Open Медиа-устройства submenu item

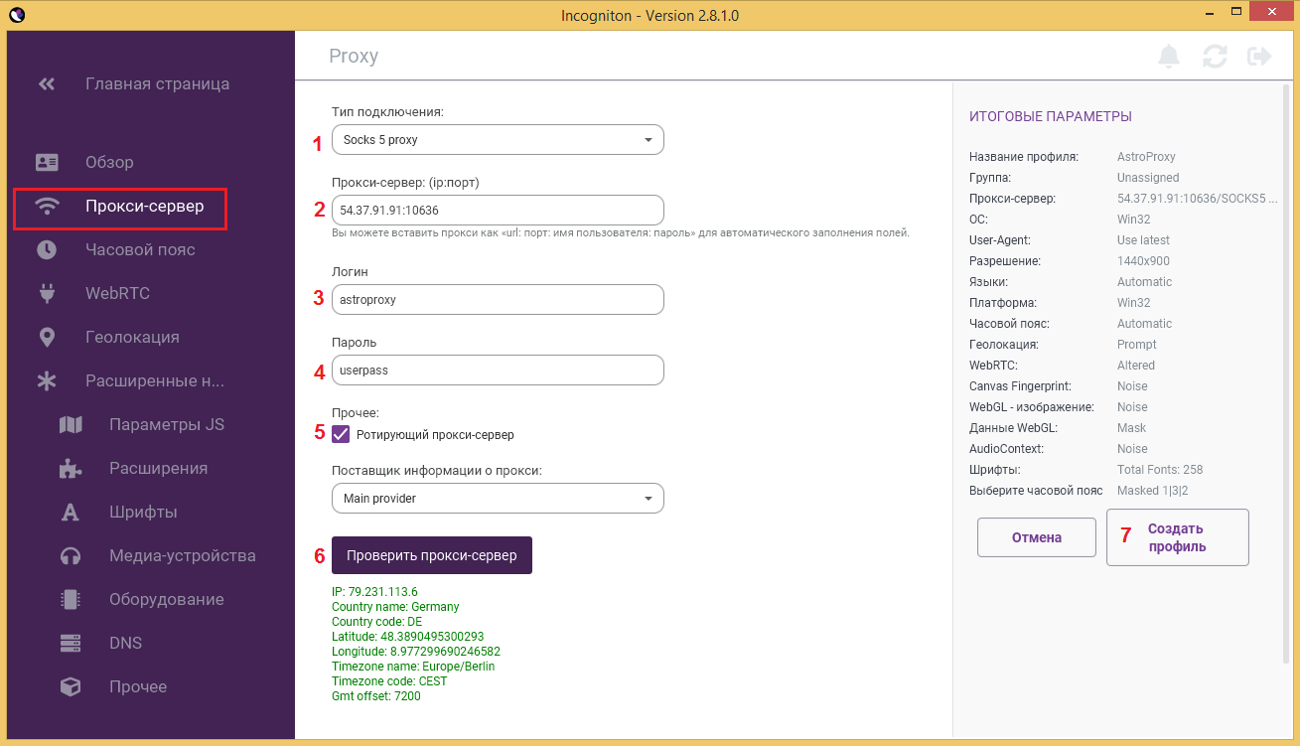(183, 555)
